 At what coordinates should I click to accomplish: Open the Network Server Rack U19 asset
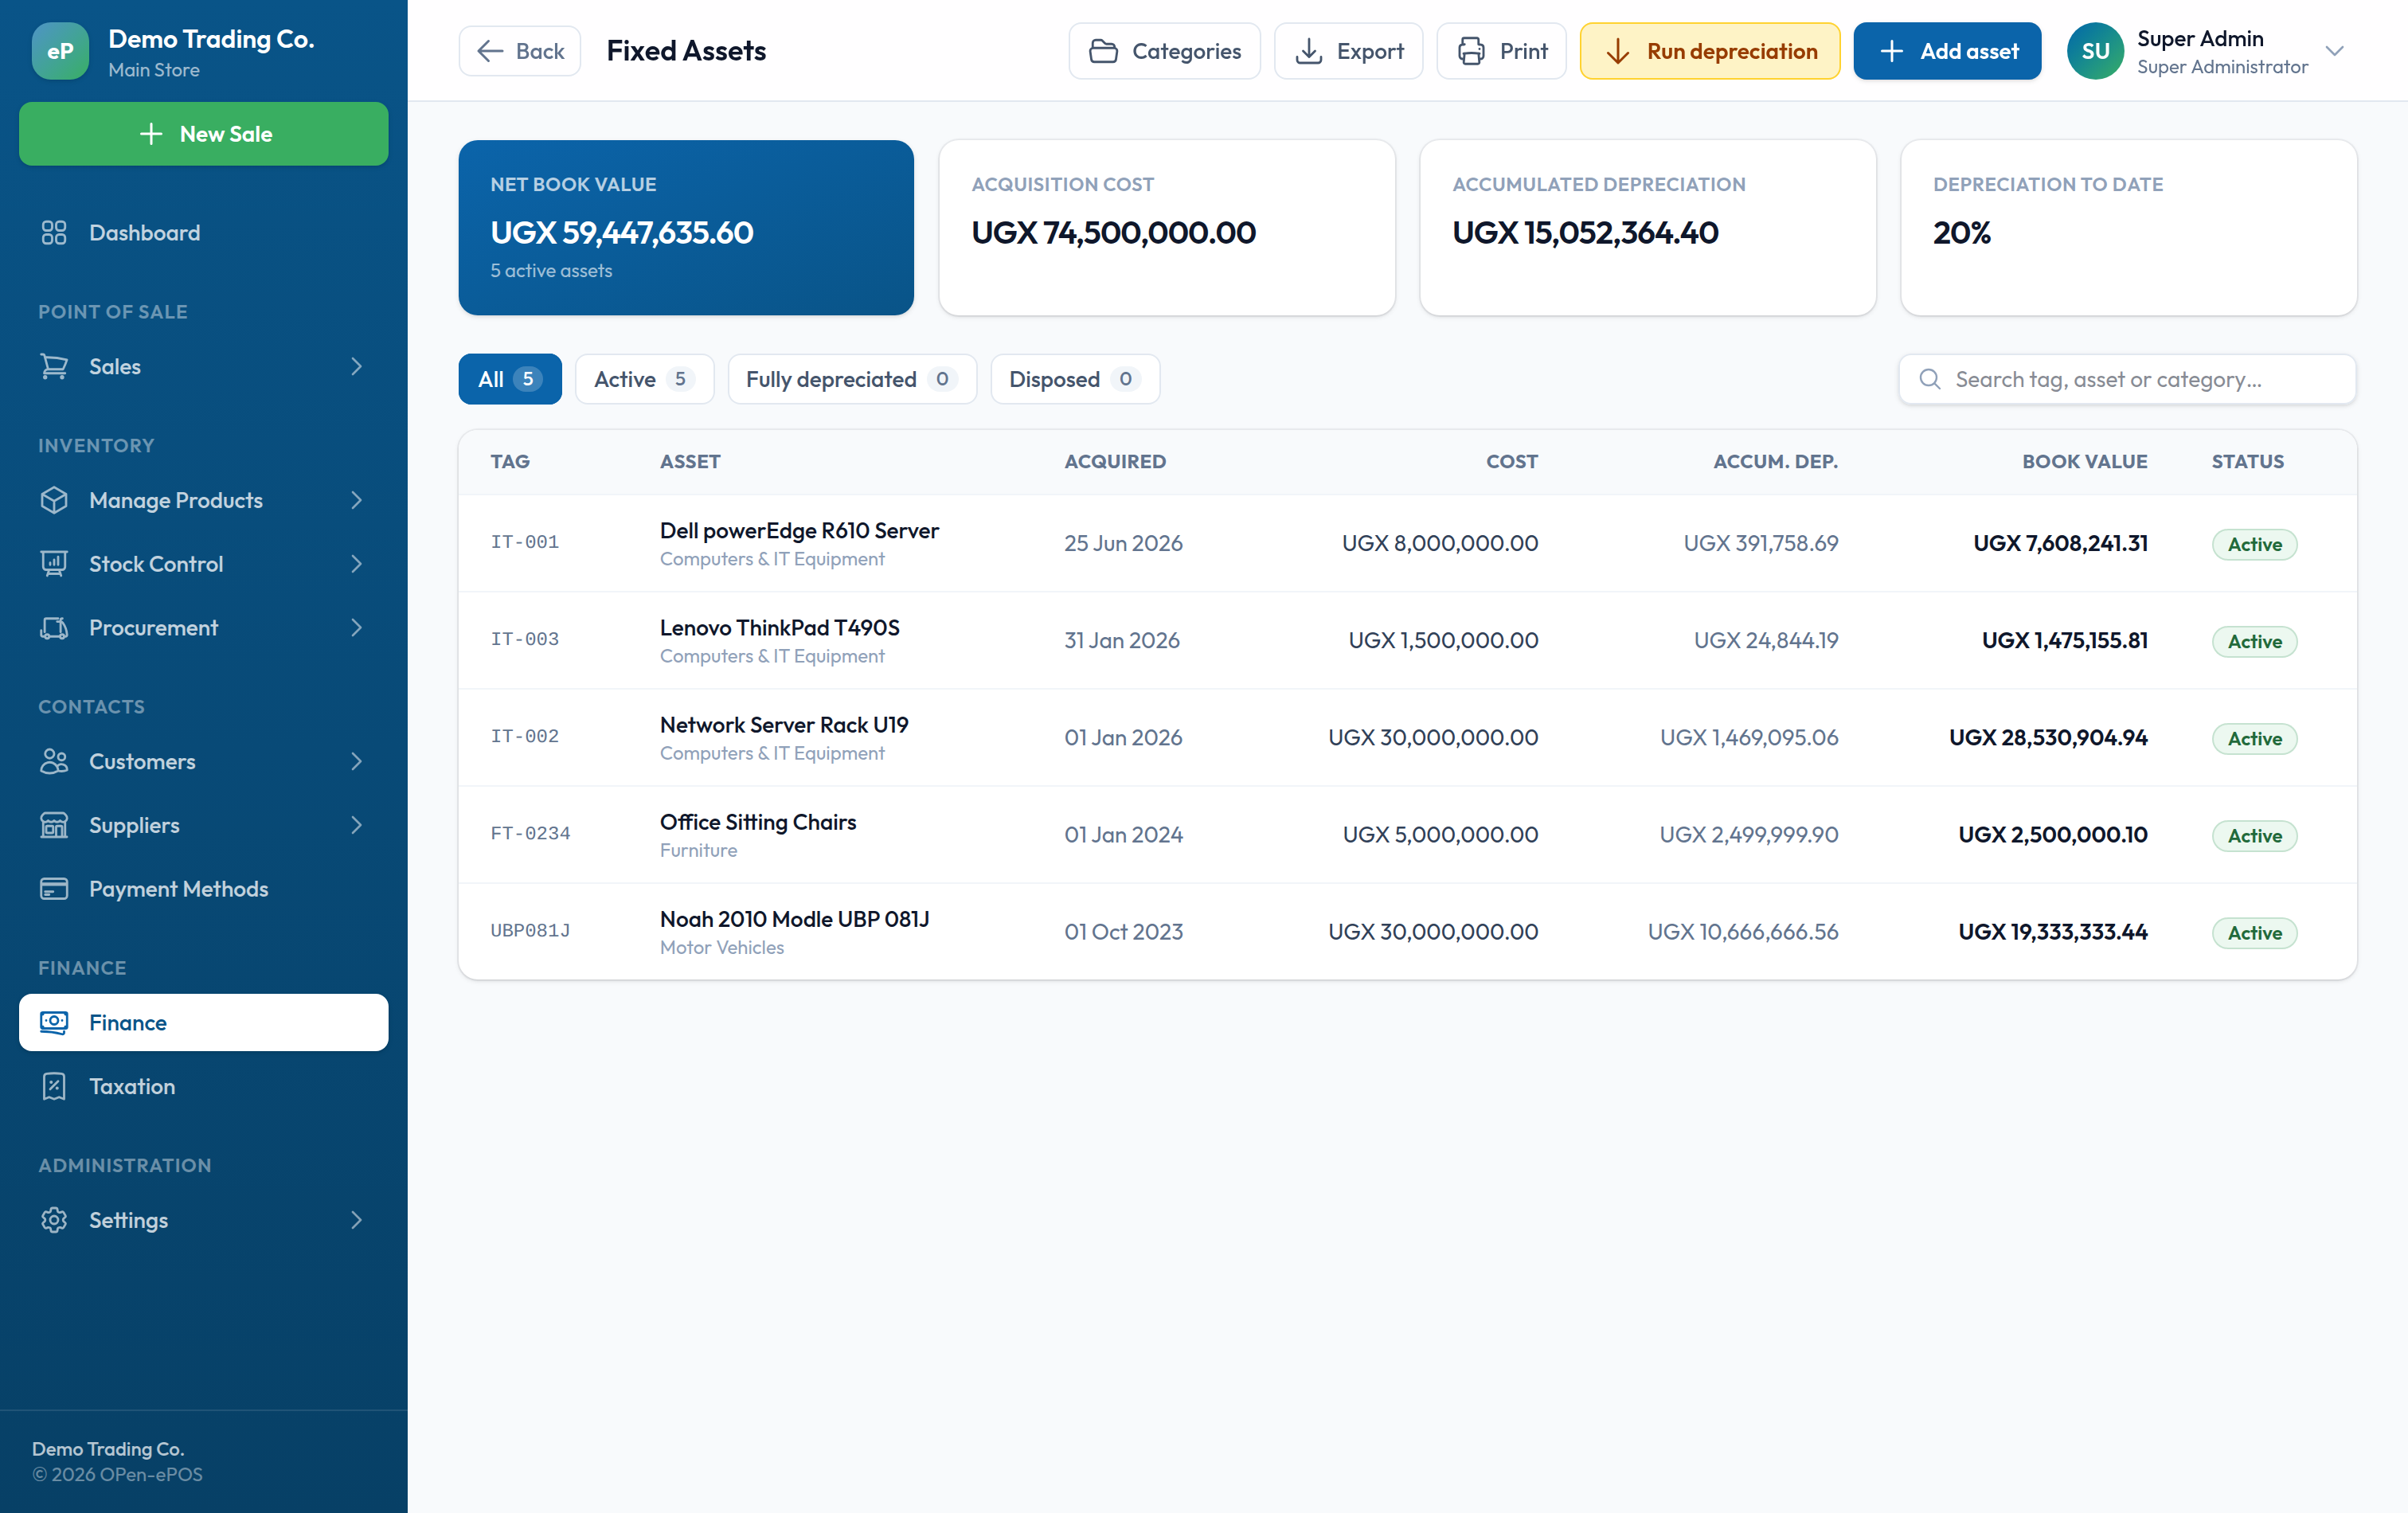784,725
